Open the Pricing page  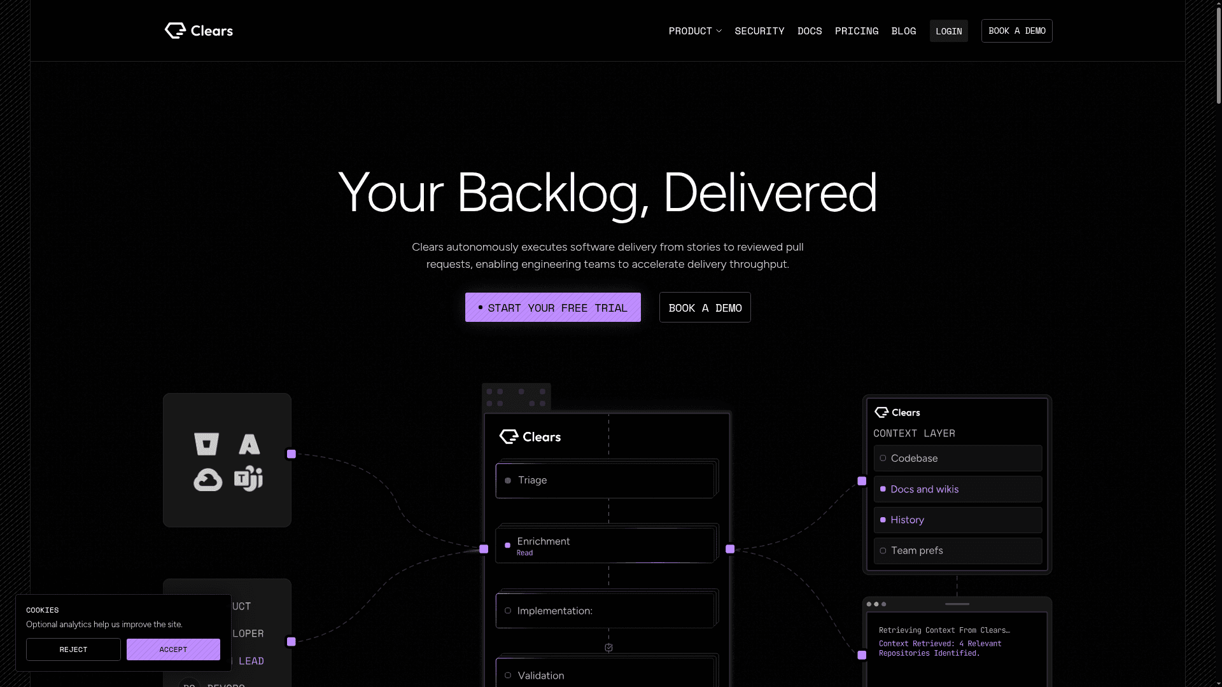857,31
